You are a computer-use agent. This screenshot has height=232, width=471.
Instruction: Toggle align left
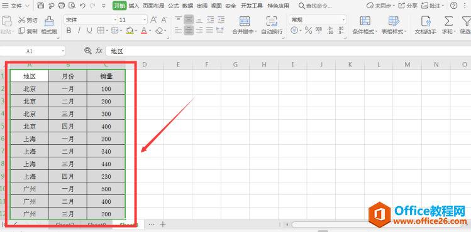pyautogui.click(x=179, y=30)
